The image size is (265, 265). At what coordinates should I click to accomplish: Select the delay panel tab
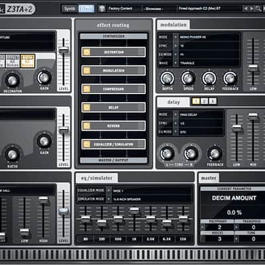pyautogui.click(x=174, y=102)
